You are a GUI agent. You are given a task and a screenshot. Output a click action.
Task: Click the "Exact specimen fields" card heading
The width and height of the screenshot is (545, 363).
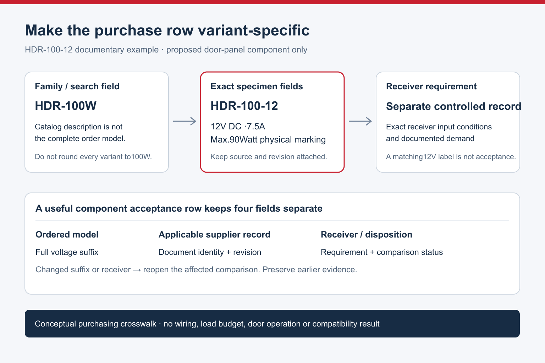click(x=257, y=86)
